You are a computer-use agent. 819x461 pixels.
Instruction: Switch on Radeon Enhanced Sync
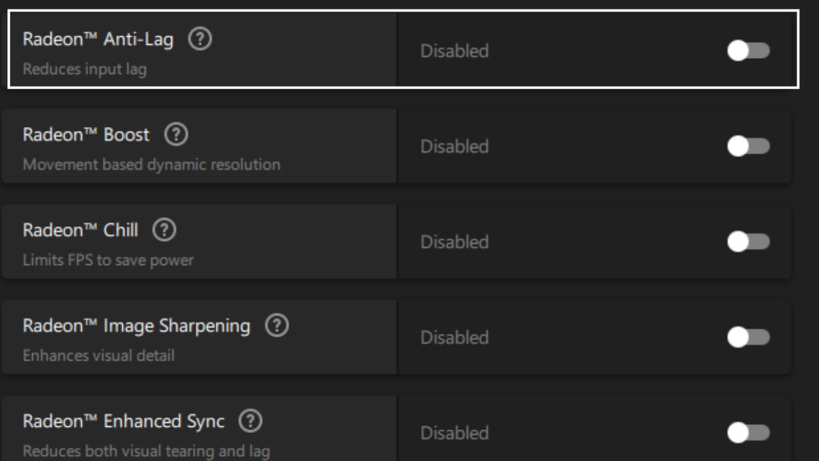[748, 433]
